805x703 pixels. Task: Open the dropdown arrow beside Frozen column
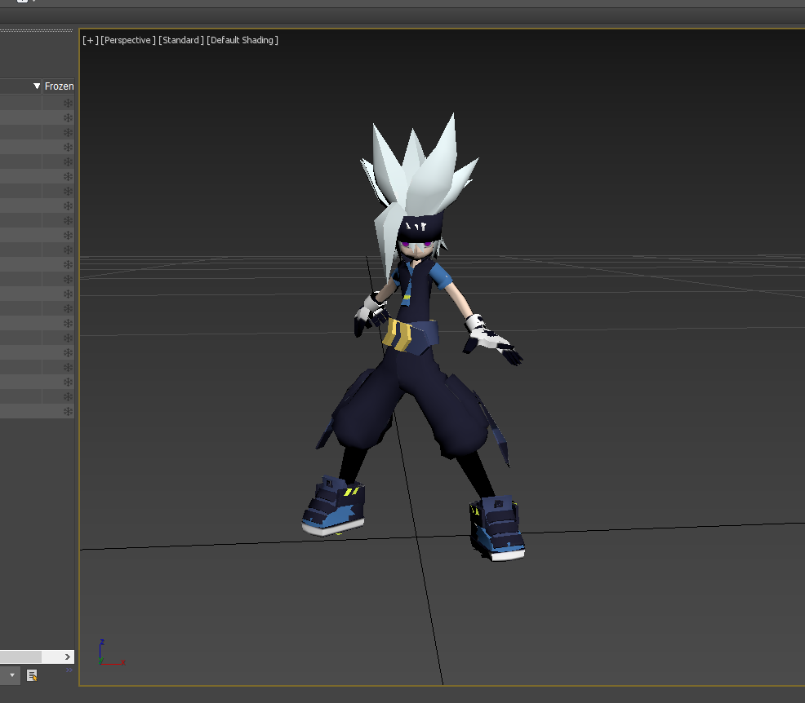coord(37,86)
